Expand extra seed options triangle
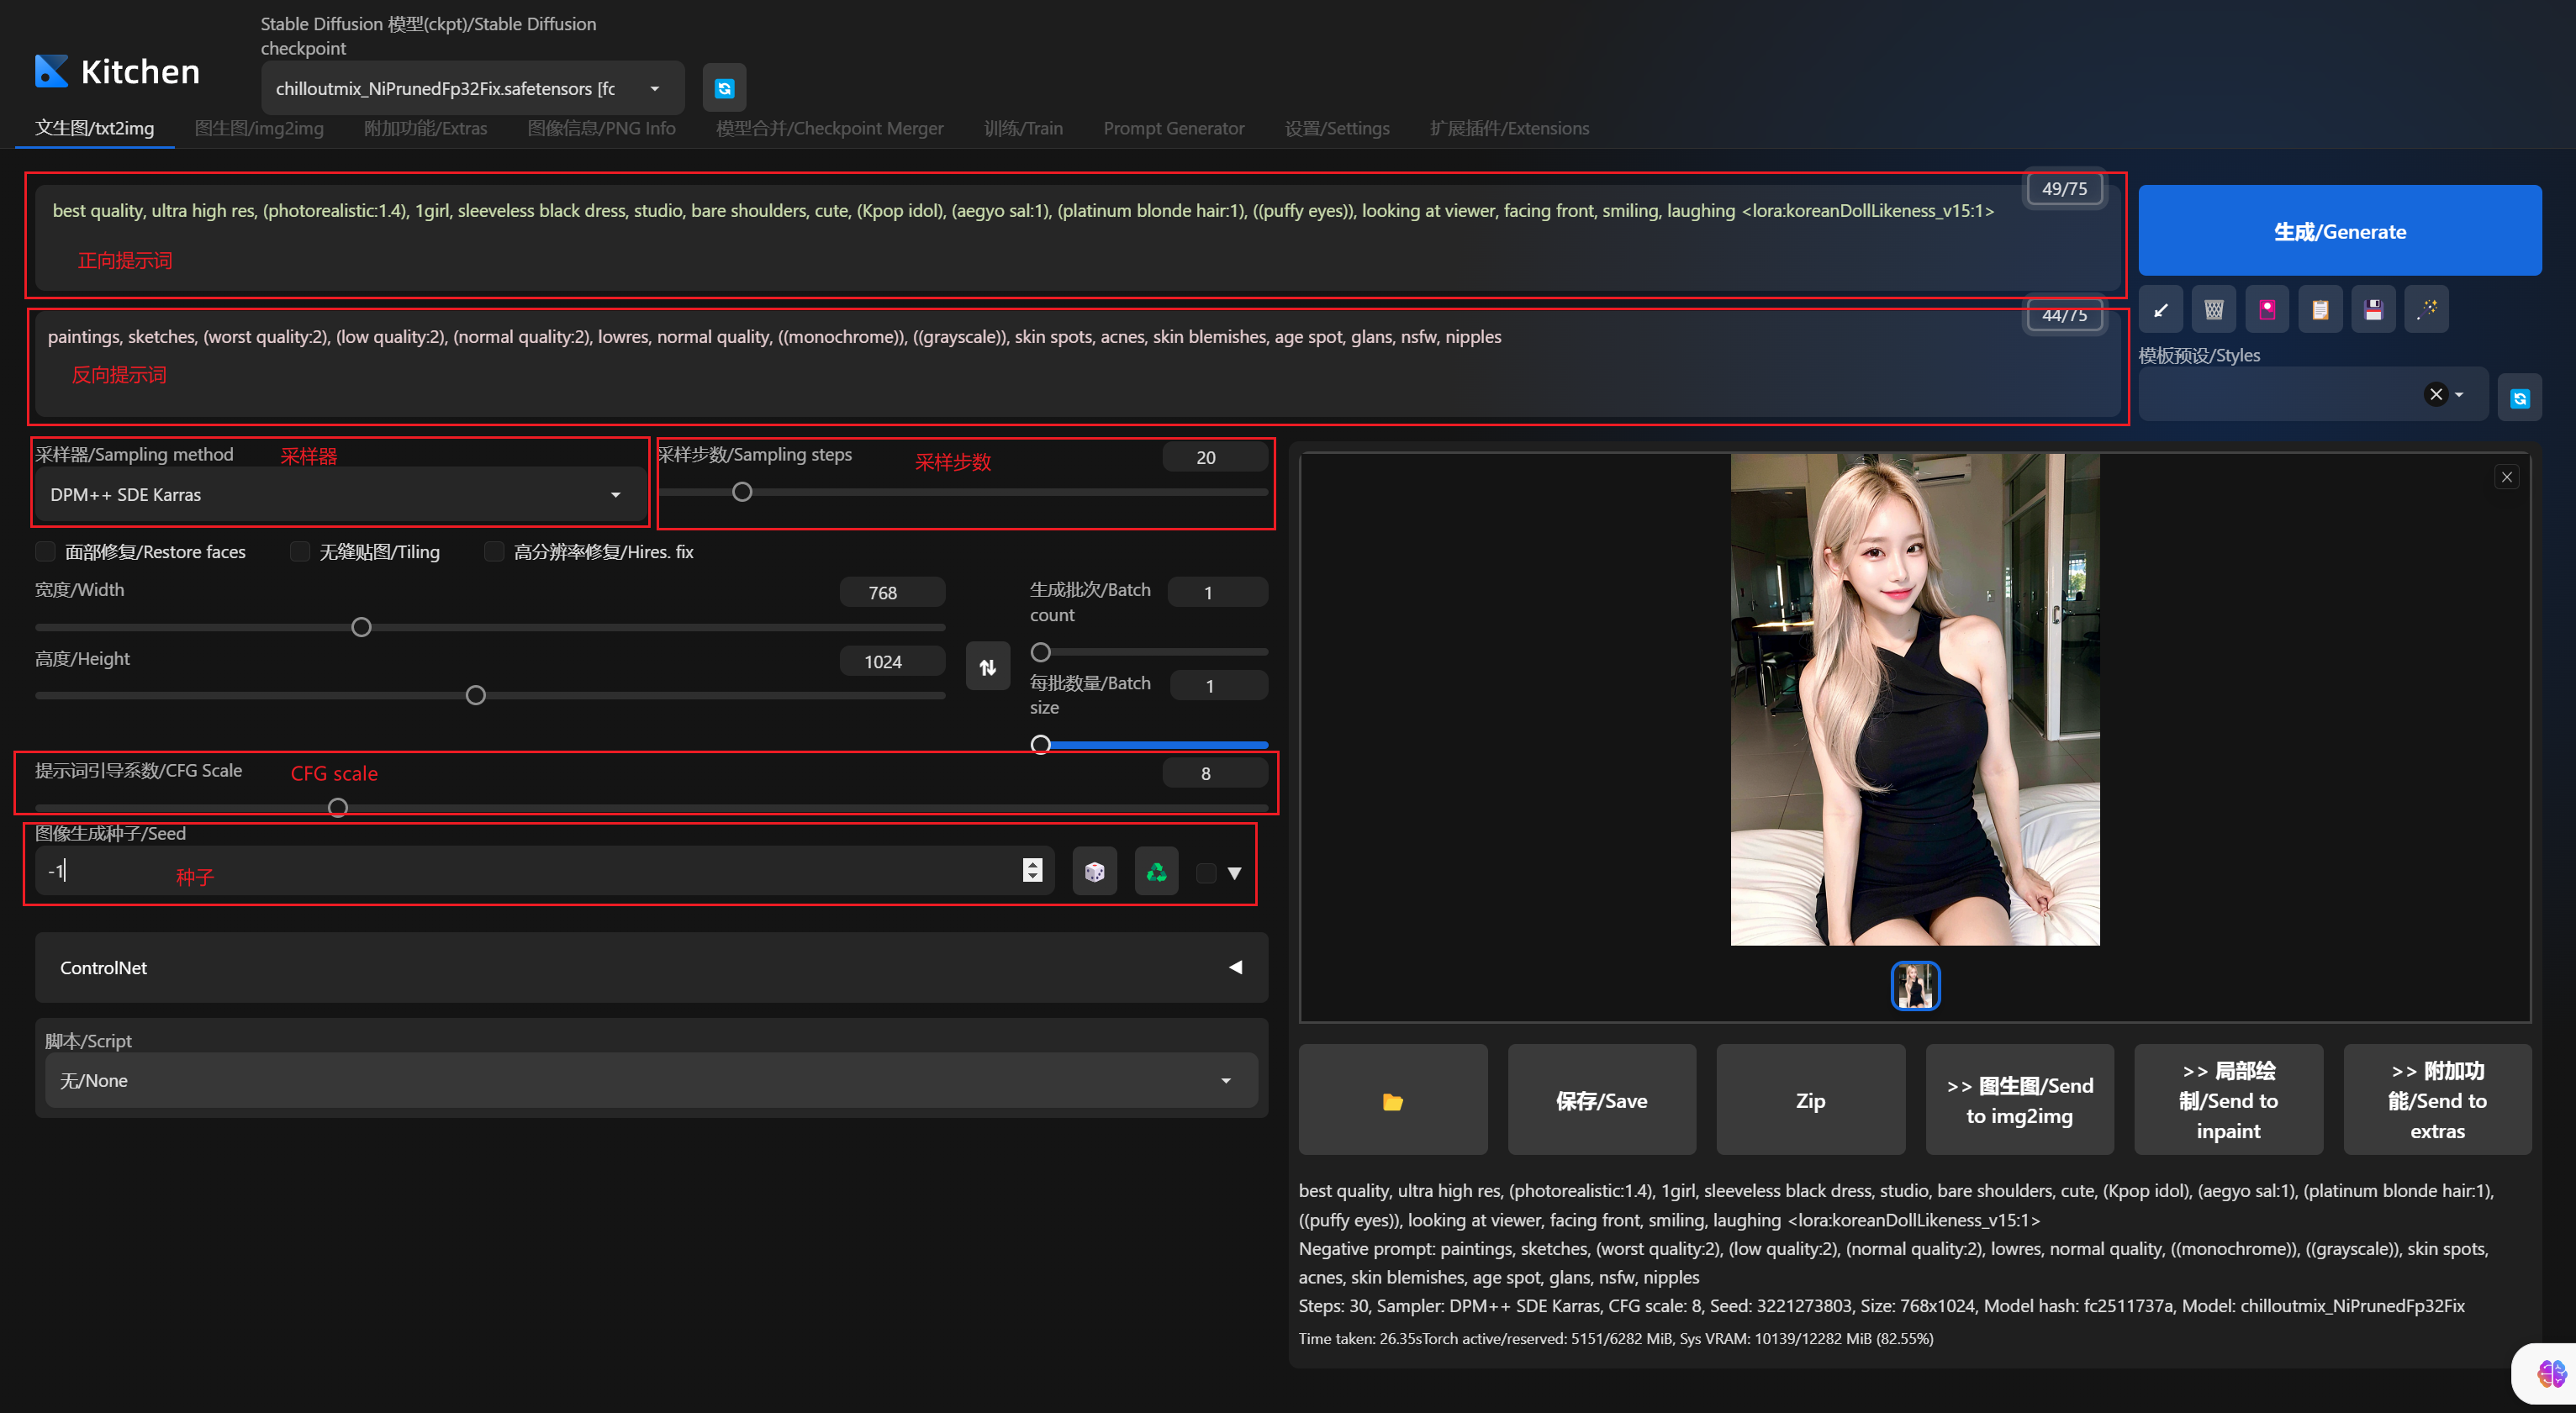The width and height of the screenshot is (2576, 1413). coord(1234,873)
